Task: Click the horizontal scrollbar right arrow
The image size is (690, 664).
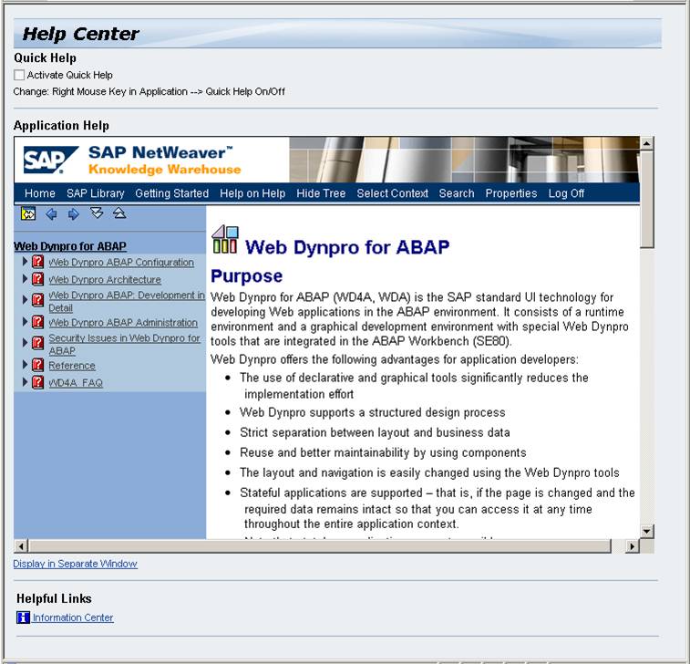Action: (633, 545)
